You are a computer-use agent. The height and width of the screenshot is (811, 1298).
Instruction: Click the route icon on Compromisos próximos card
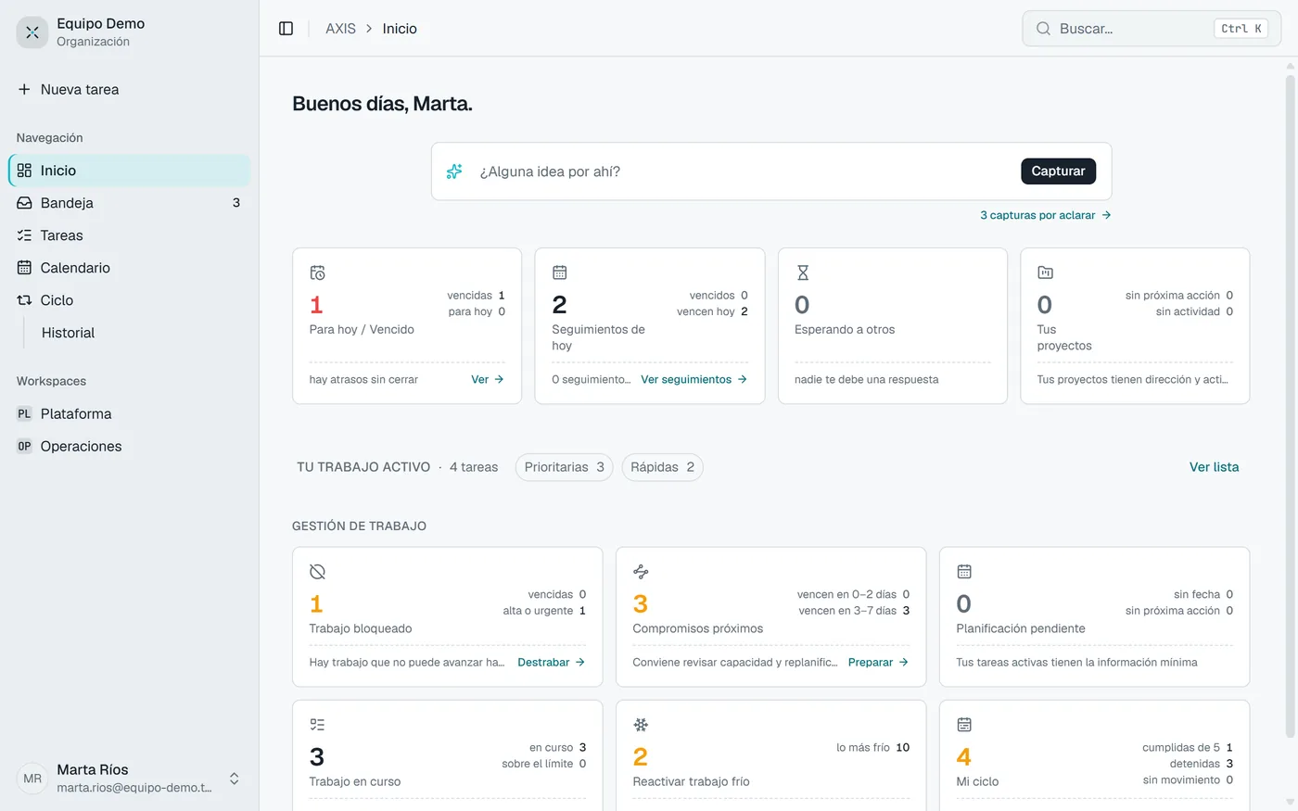(x=641, y=572)
